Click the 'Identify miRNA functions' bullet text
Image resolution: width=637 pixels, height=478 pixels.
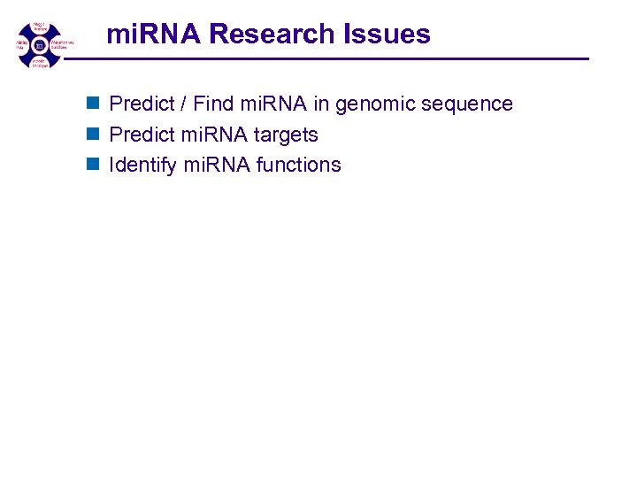tap(225, 166)
